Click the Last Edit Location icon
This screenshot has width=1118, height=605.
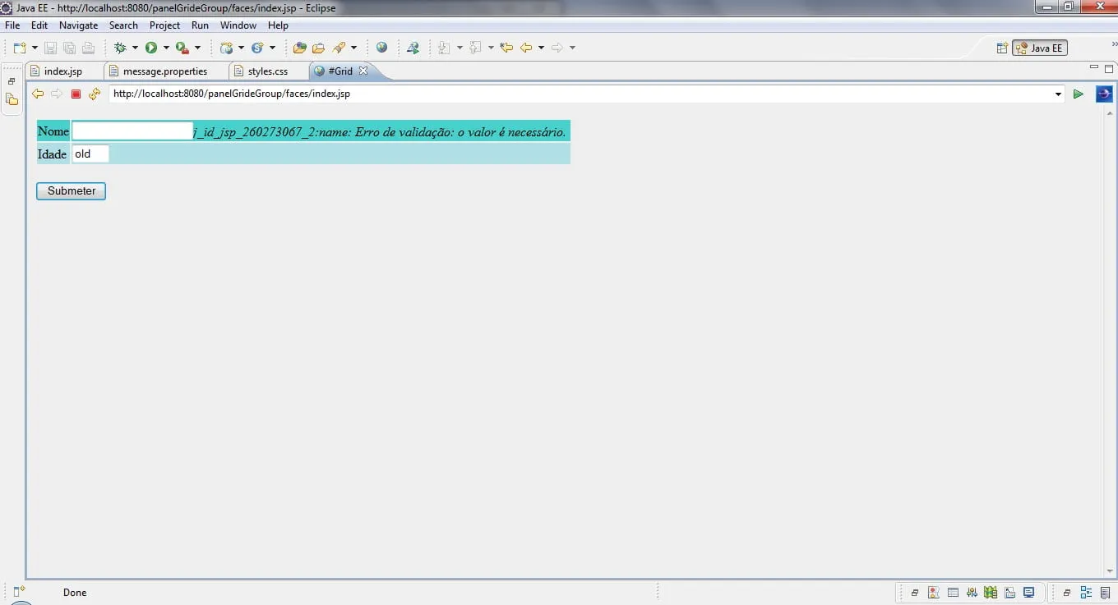[x=506, y=48]
